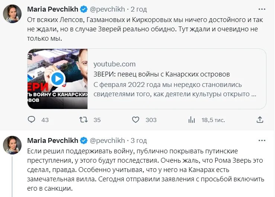Screen dimensions: 275x197
Task: Open the Maria Pevchikh name on first tweet
Action: pos(53,8)
